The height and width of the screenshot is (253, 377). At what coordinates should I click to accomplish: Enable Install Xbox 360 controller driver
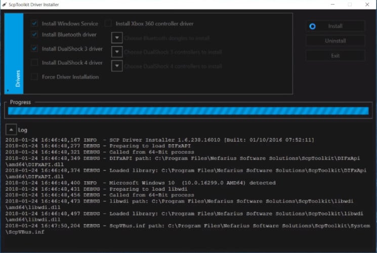coord(108,24)
